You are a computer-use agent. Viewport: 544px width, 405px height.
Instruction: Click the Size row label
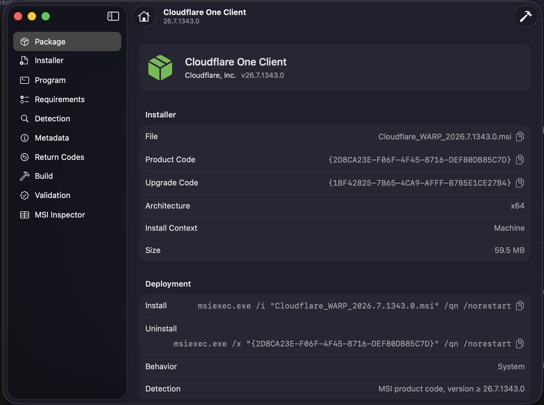pos(153,250)
